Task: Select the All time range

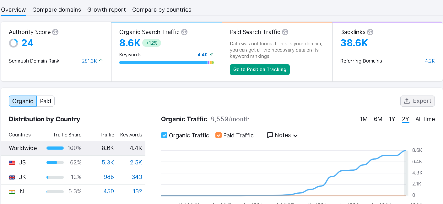Action: (x=425, y=119)
